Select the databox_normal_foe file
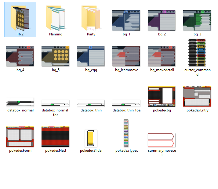This screenshot has width=218, height=189. pos(56,103)
